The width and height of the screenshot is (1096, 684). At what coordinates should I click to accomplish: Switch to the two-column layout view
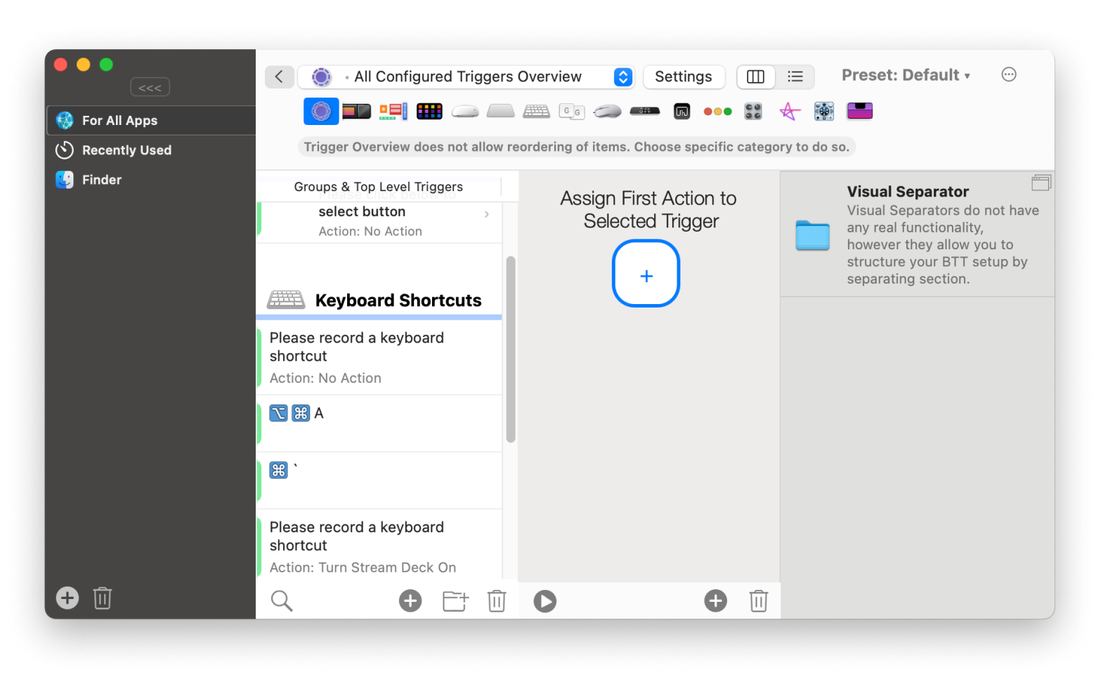[x=755, y=77]
